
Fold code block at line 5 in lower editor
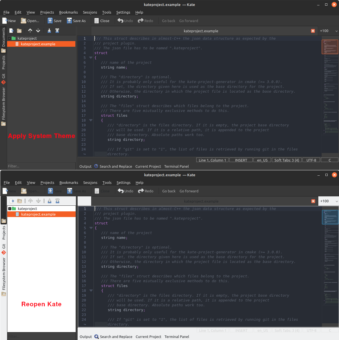pyautogui.click(x=91, y=228)
